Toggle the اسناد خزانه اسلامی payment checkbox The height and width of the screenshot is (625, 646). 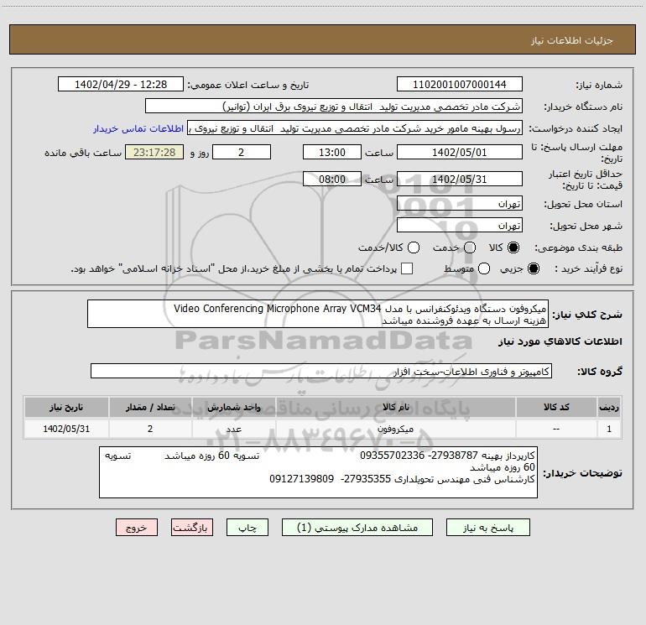pyautogui.click(x=407, y=268)
